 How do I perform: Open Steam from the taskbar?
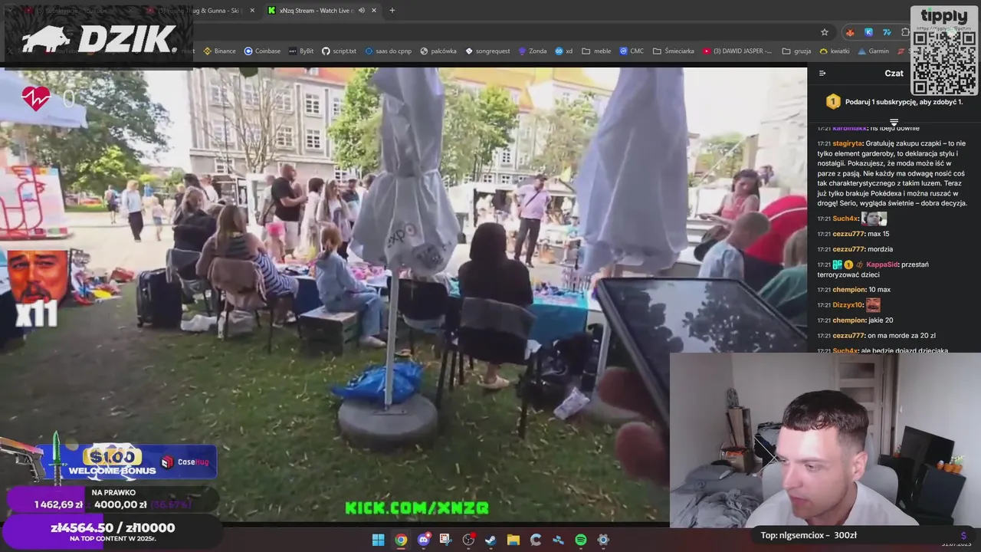490,540
